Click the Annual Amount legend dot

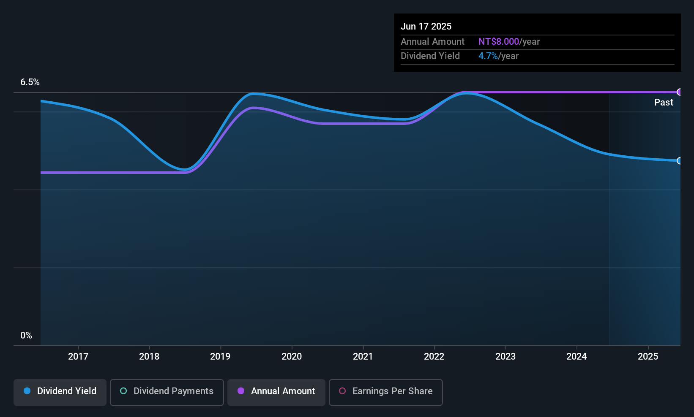point(241,391)
